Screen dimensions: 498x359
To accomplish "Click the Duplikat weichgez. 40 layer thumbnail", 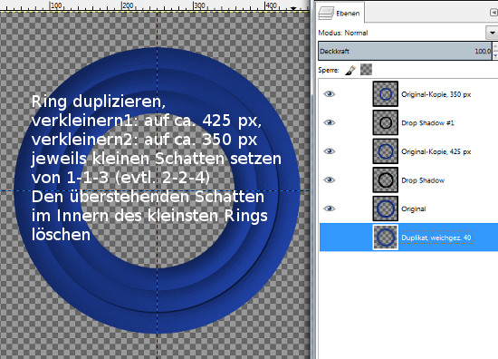I will coord(385,238).
